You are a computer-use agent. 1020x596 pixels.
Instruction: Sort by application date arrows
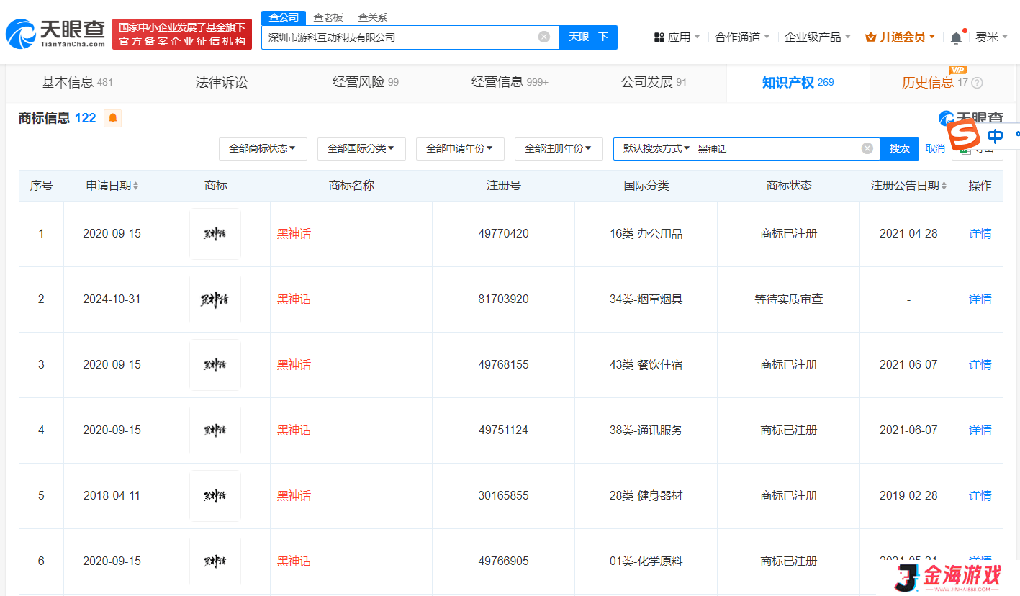[x=136, y=186]
